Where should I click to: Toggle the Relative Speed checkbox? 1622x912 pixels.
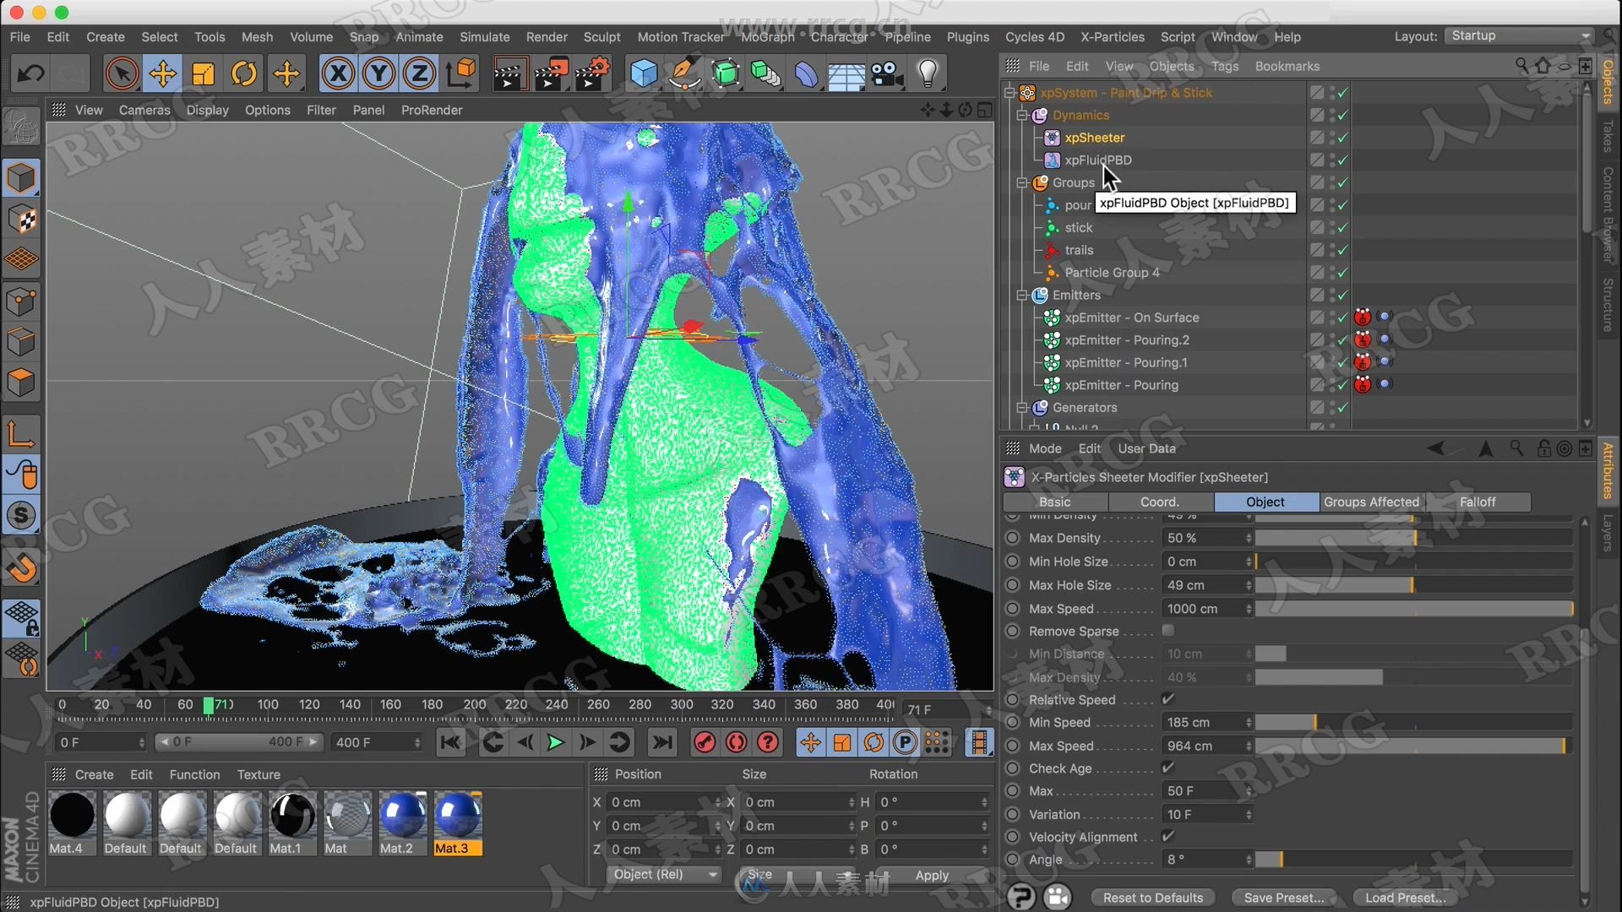click(1168, 698)
